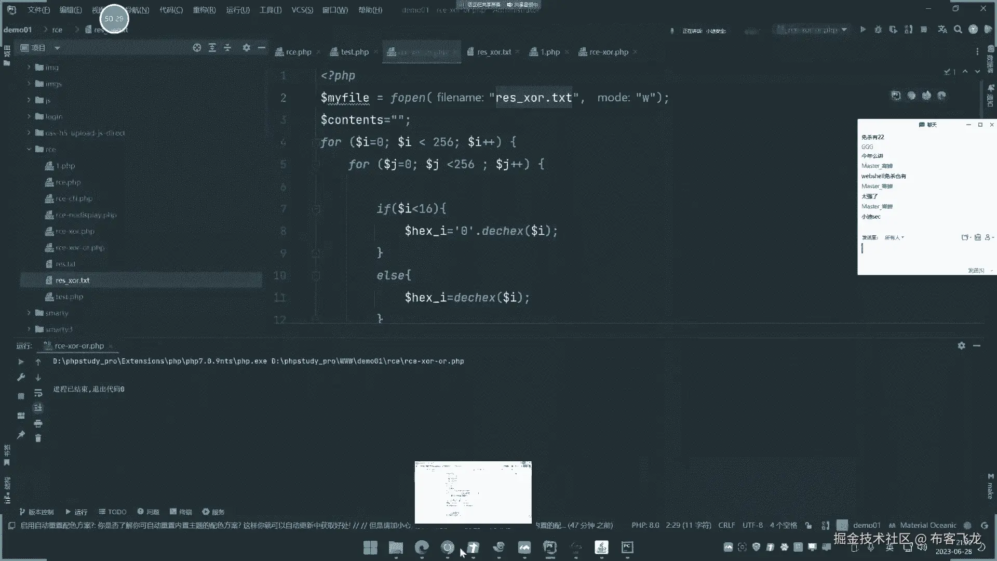Open Search Everywhere magnifier icon

958,30
